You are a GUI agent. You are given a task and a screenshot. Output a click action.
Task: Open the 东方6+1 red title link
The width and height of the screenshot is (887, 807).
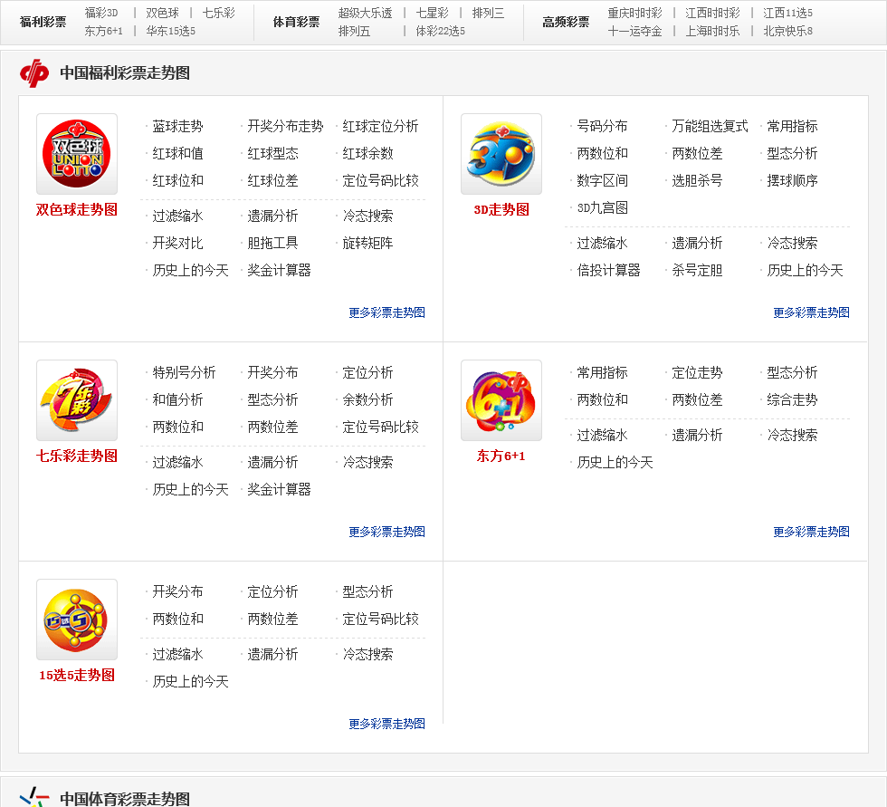tap(501, 456)
